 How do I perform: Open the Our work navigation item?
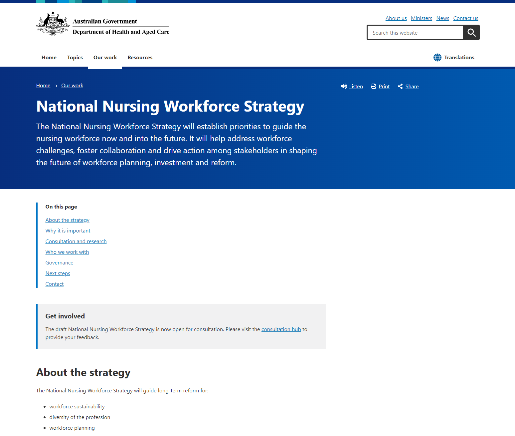[105, 57]
